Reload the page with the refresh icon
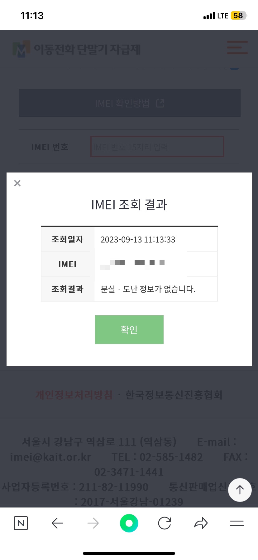This screenshot has height=560, width=258. pyautogui.click(x=165, y=523)
